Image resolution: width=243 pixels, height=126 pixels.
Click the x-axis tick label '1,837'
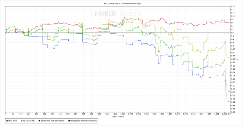click(x=201, y=114)
